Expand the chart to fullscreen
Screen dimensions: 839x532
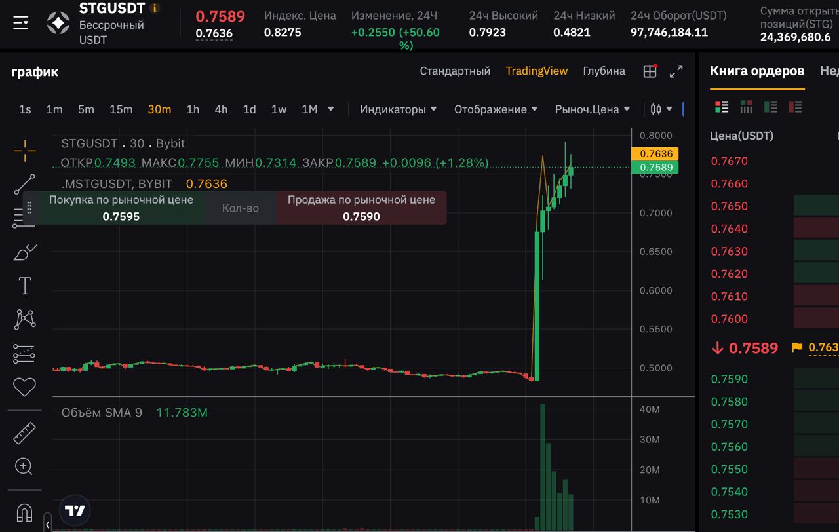click(676, 71)
